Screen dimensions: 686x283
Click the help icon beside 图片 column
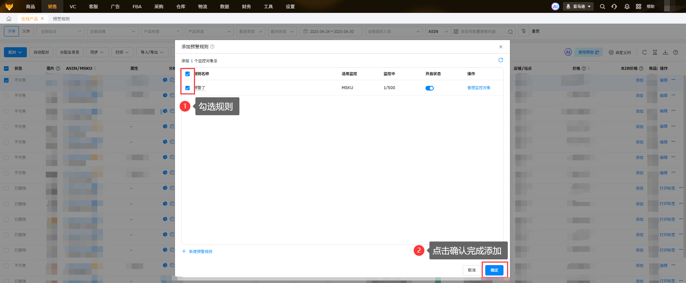(58, 68)
